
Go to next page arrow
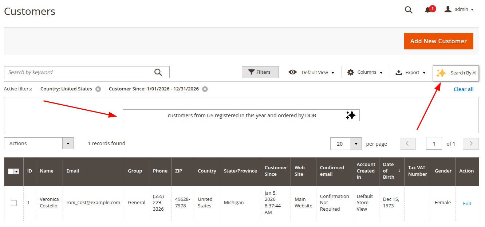point(471,143)
